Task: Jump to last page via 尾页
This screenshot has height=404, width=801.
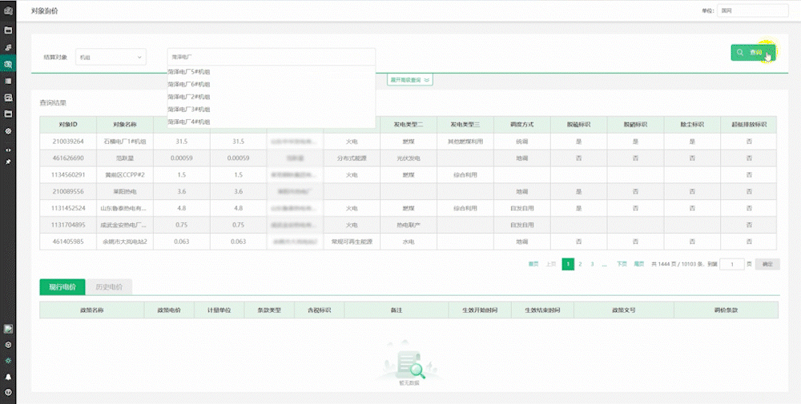Action: [x=639, y=263]
